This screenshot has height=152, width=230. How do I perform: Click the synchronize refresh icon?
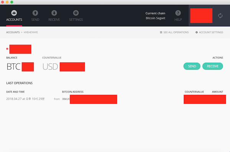pyautogui.click(x=220, y=16)
